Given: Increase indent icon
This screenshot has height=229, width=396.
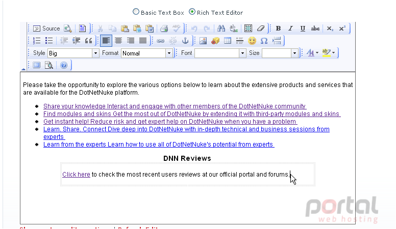Looking at the screenshot, I should tap(76, 41).
